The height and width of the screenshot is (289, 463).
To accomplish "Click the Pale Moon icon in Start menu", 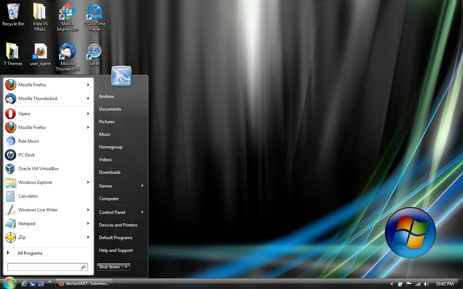I will point(10,141).
